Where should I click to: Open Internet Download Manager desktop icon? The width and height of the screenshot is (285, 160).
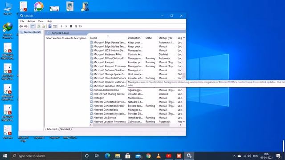[x=8, y=31]
